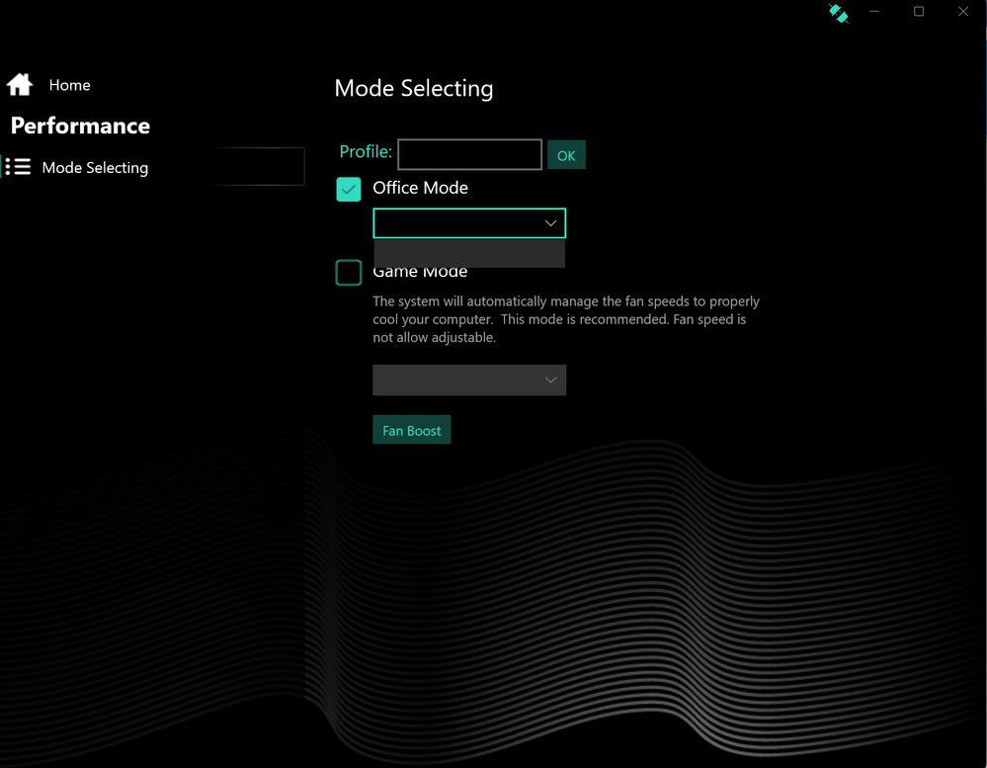Uncheck the Office Mode checkbox
Viewport: 987px width, 768px height.
click(349, 189)
